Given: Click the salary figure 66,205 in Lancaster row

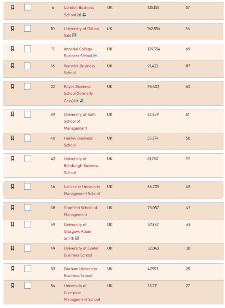Looking at the screenshot, I should tap(153, 187).
